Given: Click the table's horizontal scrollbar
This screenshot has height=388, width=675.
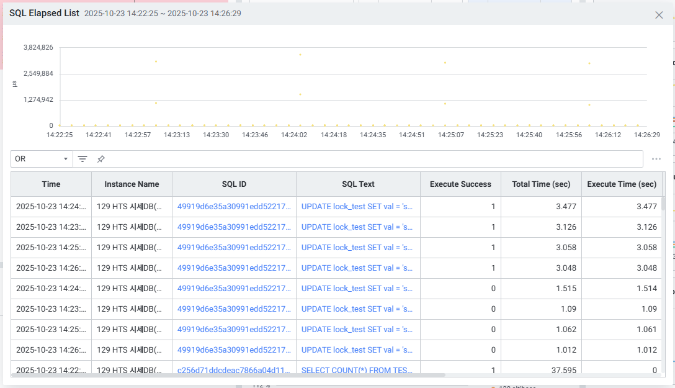Looking at the screenshot, I should point(230,375).
